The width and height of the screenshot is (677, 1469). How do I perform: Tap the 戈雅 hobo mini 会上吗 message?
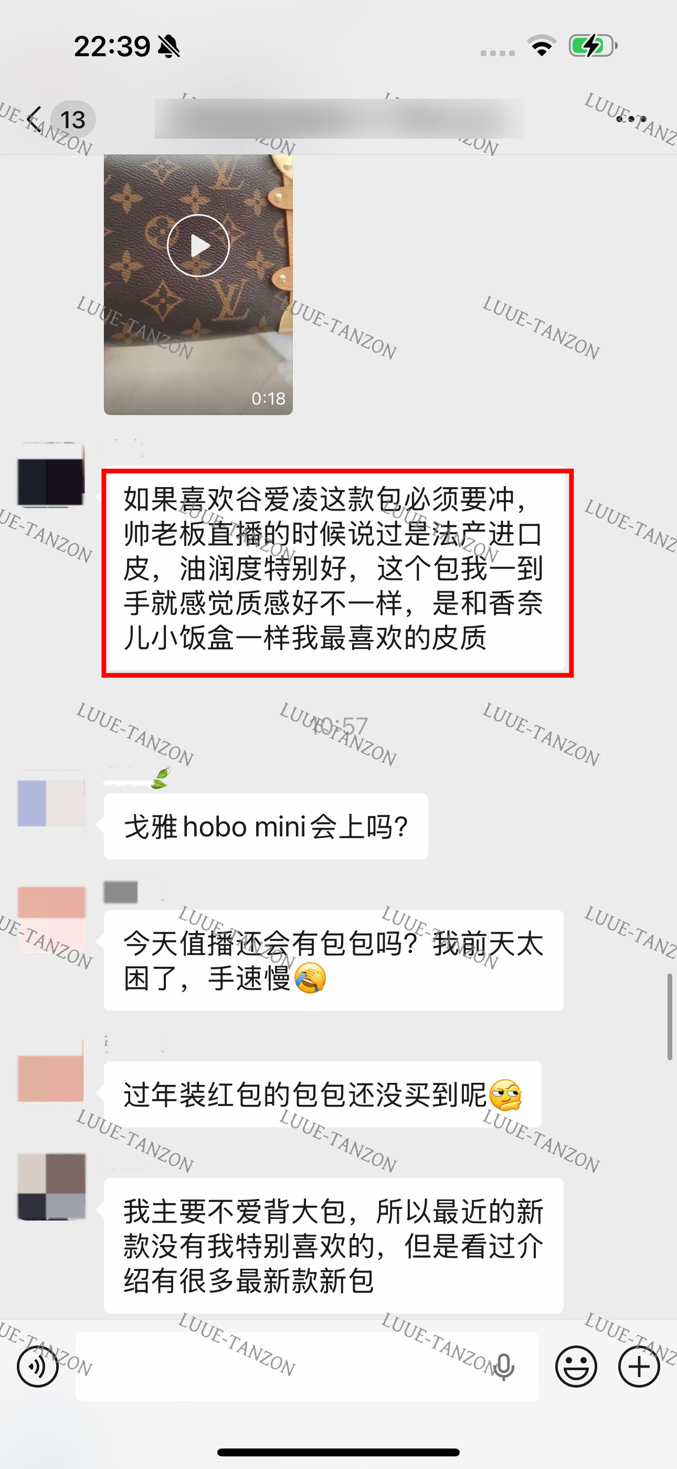[x=266, y=826]
